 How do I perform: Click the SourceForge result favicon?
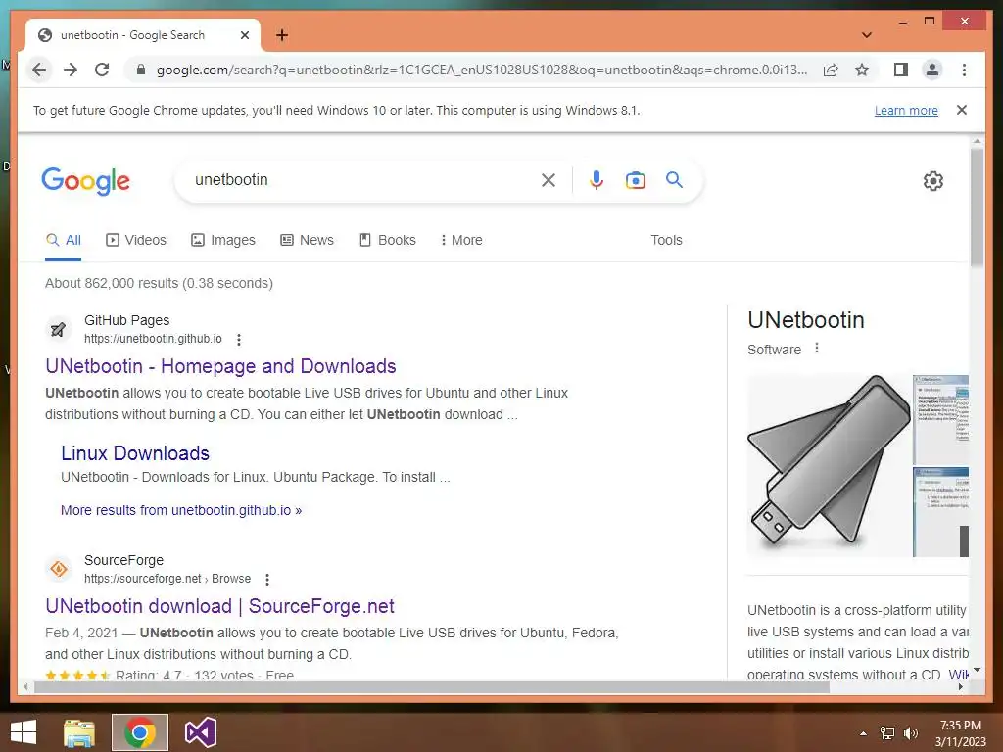(58, 569)
